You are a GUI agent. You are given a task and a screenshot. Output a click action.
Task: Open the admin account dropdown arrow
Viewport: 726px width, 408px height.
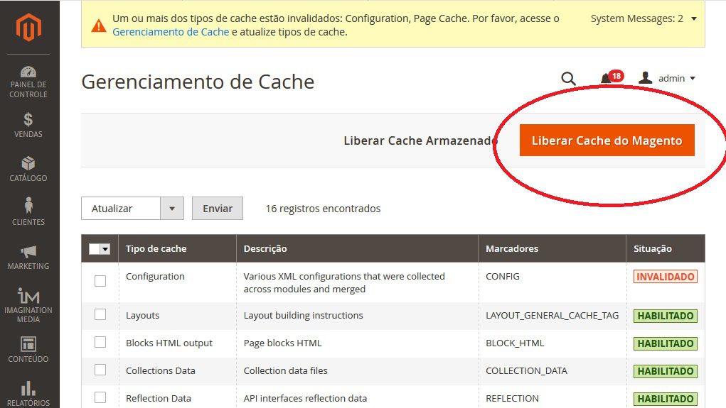coord(693,79)
